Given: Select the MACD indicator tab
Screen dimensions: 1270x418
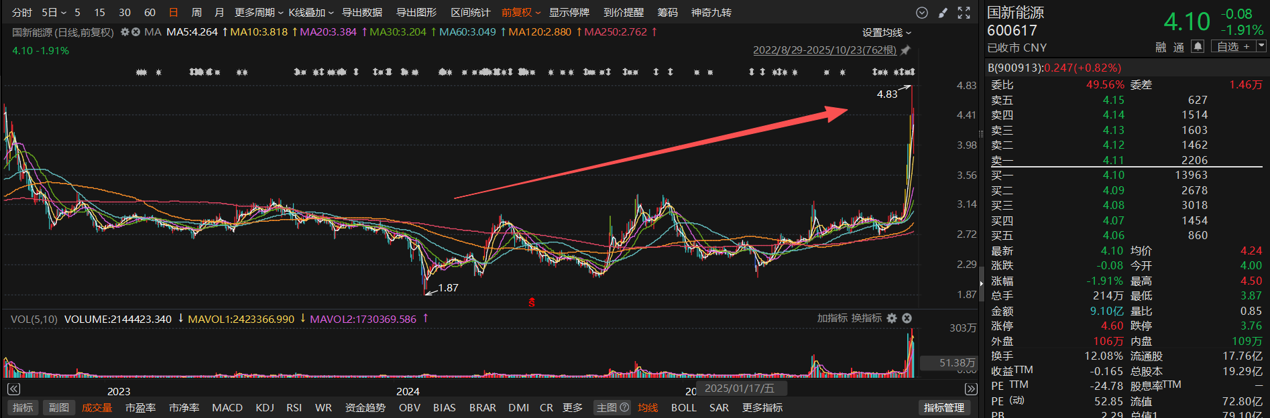Looking at the screenshot, I should pyautogui.click(x=227, y=407).
